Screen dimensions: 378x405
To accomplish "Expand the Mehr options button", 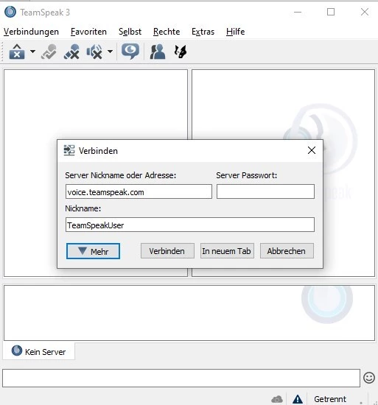I will [93, 251].
